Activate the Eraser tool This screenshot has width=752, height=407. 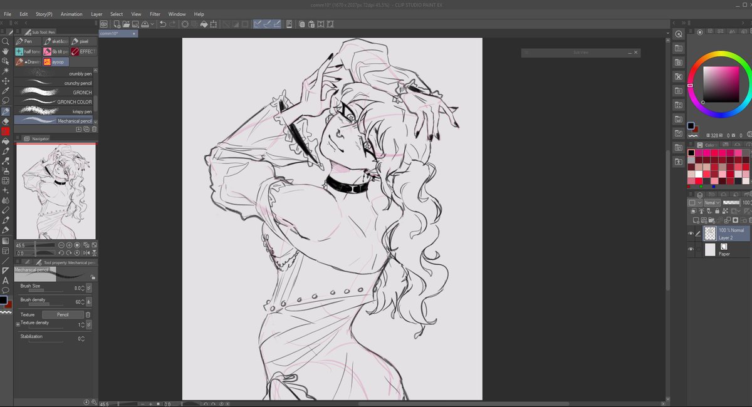click(5, 122)
